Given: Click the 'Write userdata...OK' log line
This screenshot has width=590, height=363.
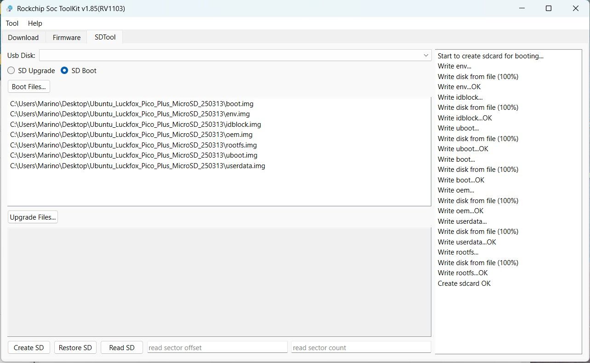Looking at the screenshot, I should (x=467, y=242).
